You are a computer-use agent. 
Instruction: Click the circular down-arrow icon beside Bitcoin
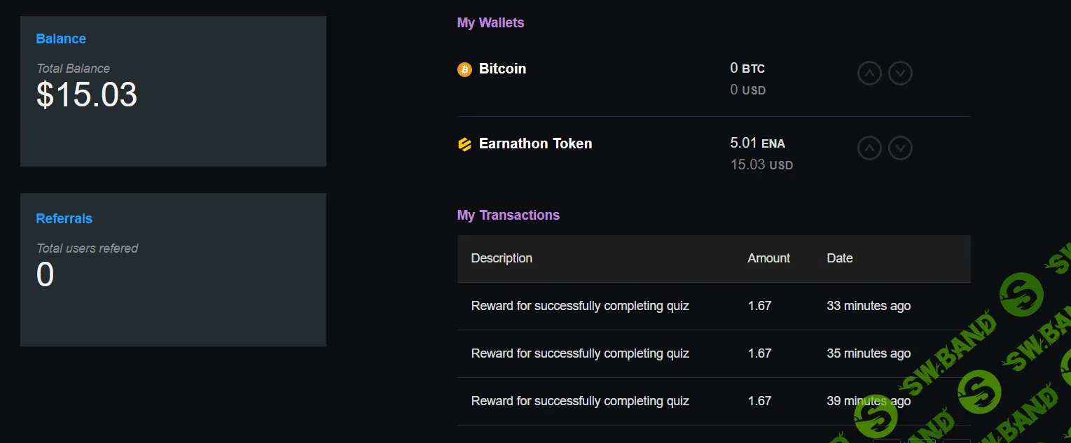901,73
